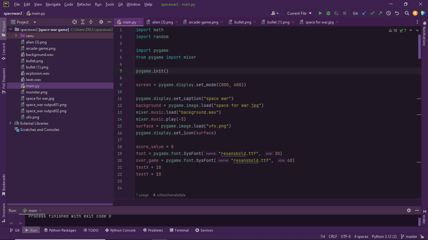Open Run panel settings gear
Image resolution: width=428 pixels, height=240 pixels.
click(409, 210)
